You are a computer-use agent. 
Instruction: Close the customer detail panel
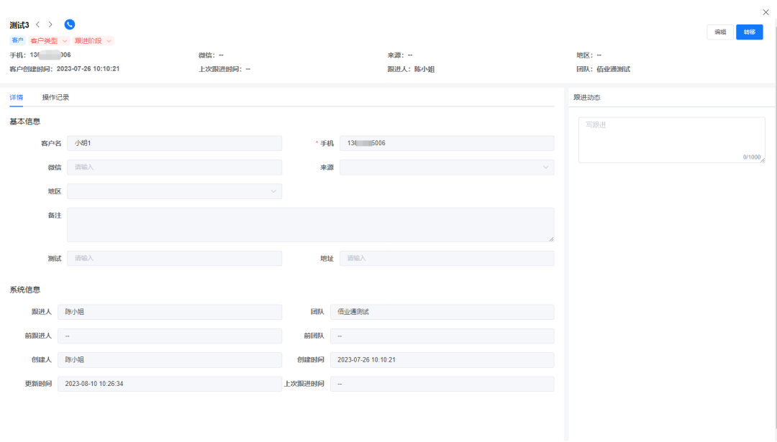(x=765, y=12)
